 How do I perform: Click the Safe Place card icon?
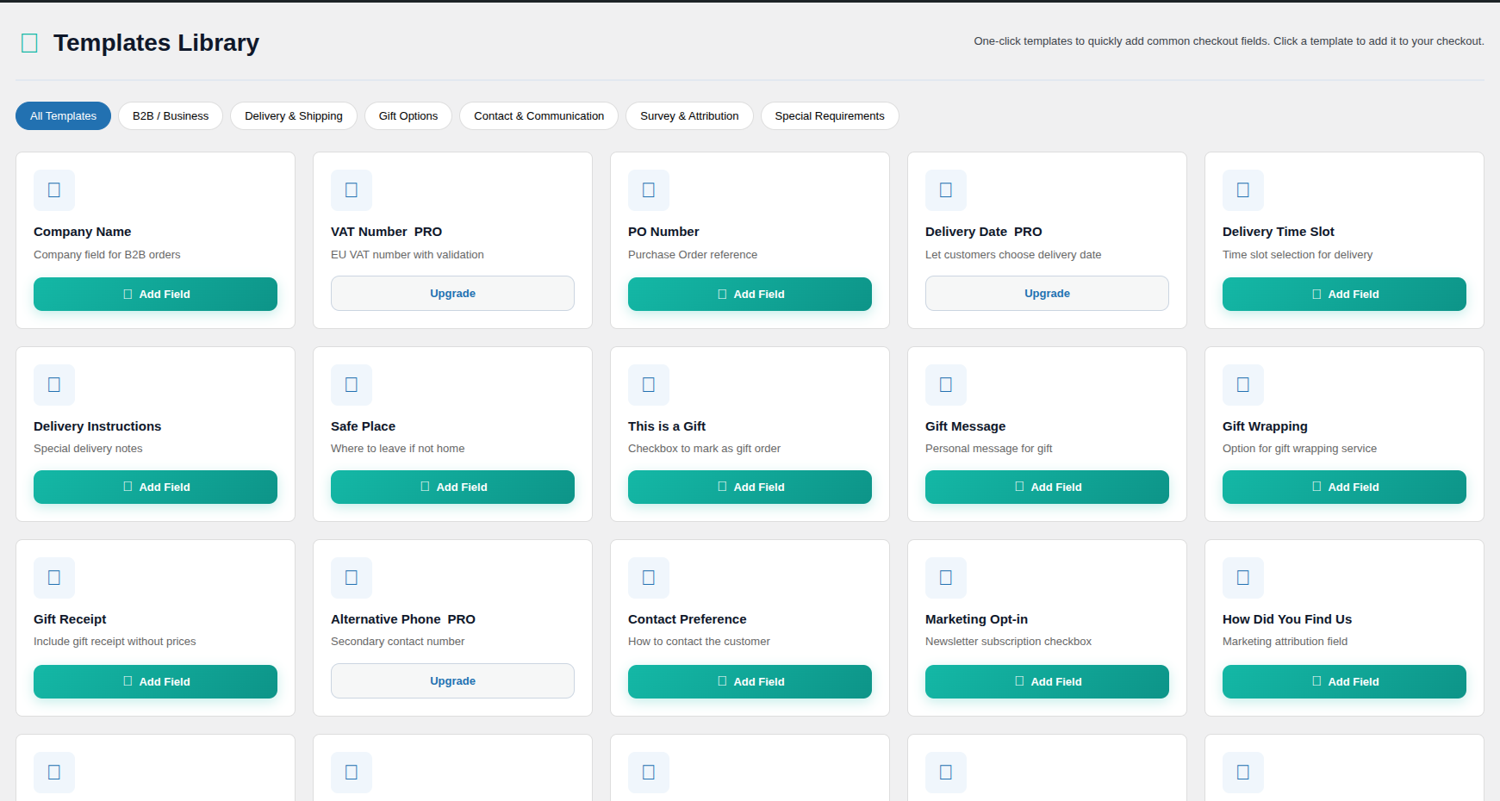pyautogui.click(x=352, y=385)
